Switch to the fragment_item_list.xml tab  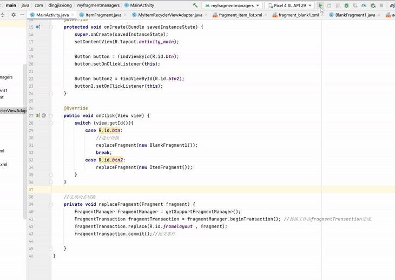(x=240, y=15)
